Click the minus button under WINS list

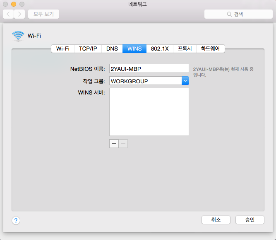tap(123, 144)
